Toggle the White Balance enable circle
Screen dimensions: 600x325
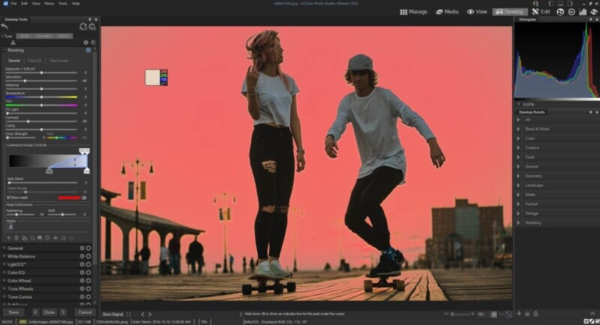point(88,256)
